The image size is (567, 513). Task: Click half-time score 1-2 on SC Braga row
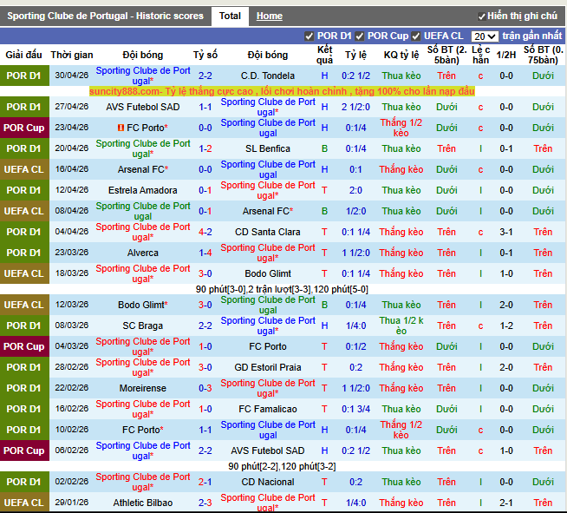coord(506,326)
